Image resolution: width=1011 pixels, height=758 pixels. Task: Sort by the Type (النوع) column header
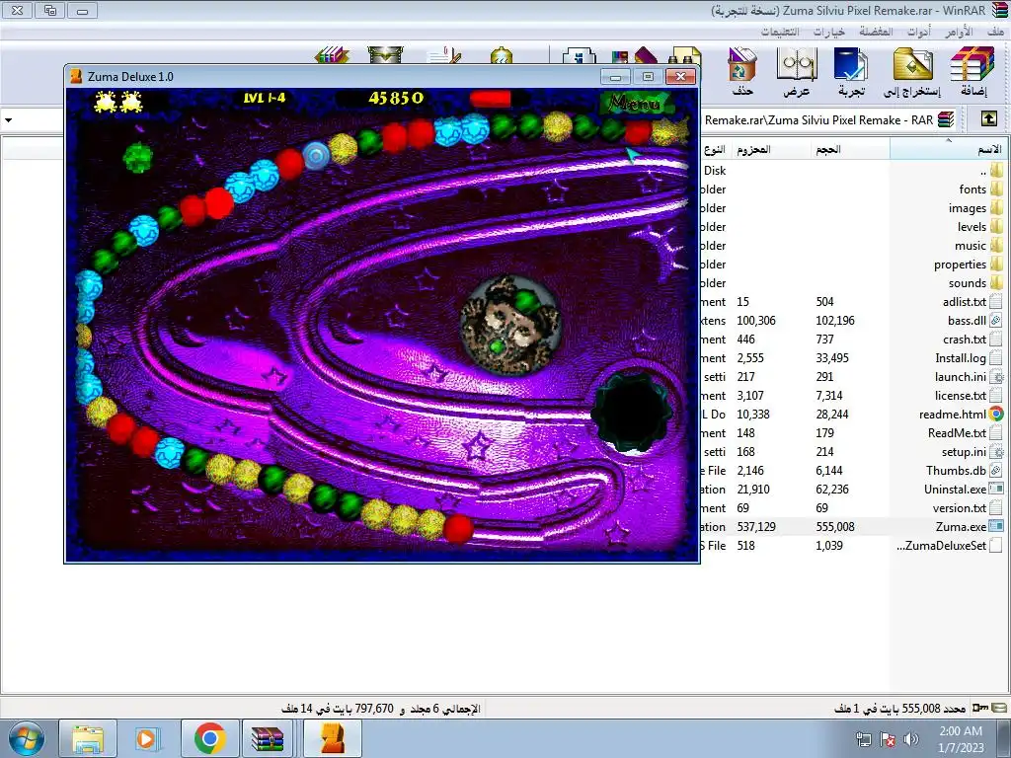point(715,150)
